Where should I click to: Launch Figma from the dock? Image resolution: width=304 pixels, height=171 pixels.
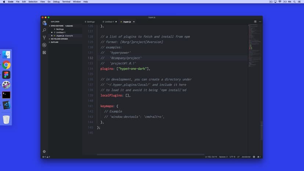[6, 75]
